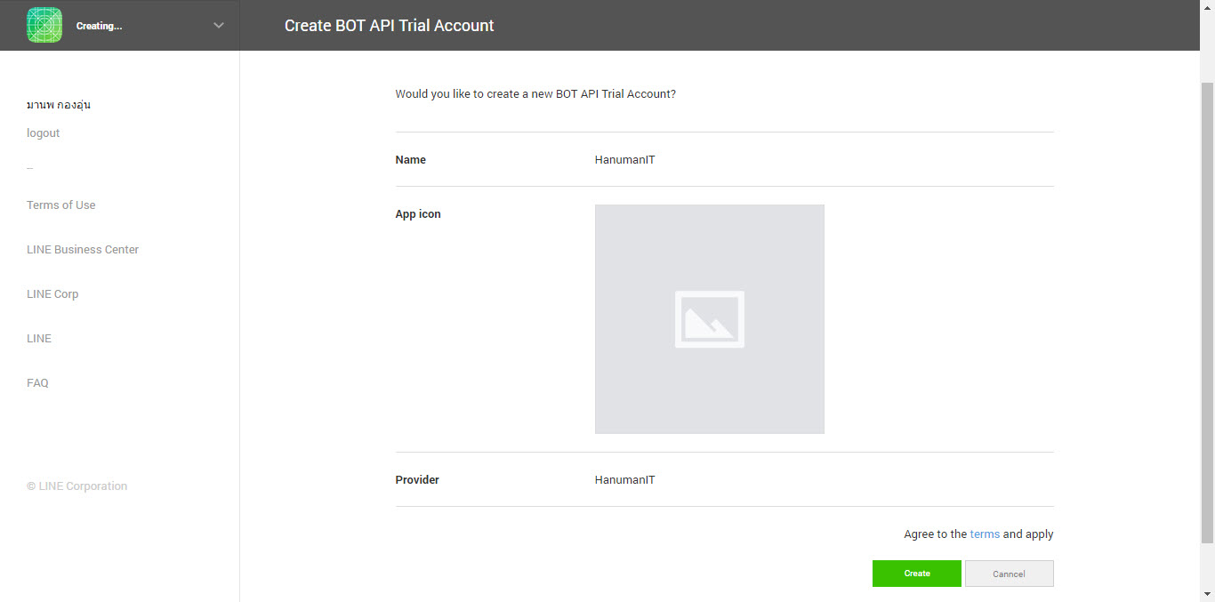Open the LINE link in sidebar

click(39, 339)
